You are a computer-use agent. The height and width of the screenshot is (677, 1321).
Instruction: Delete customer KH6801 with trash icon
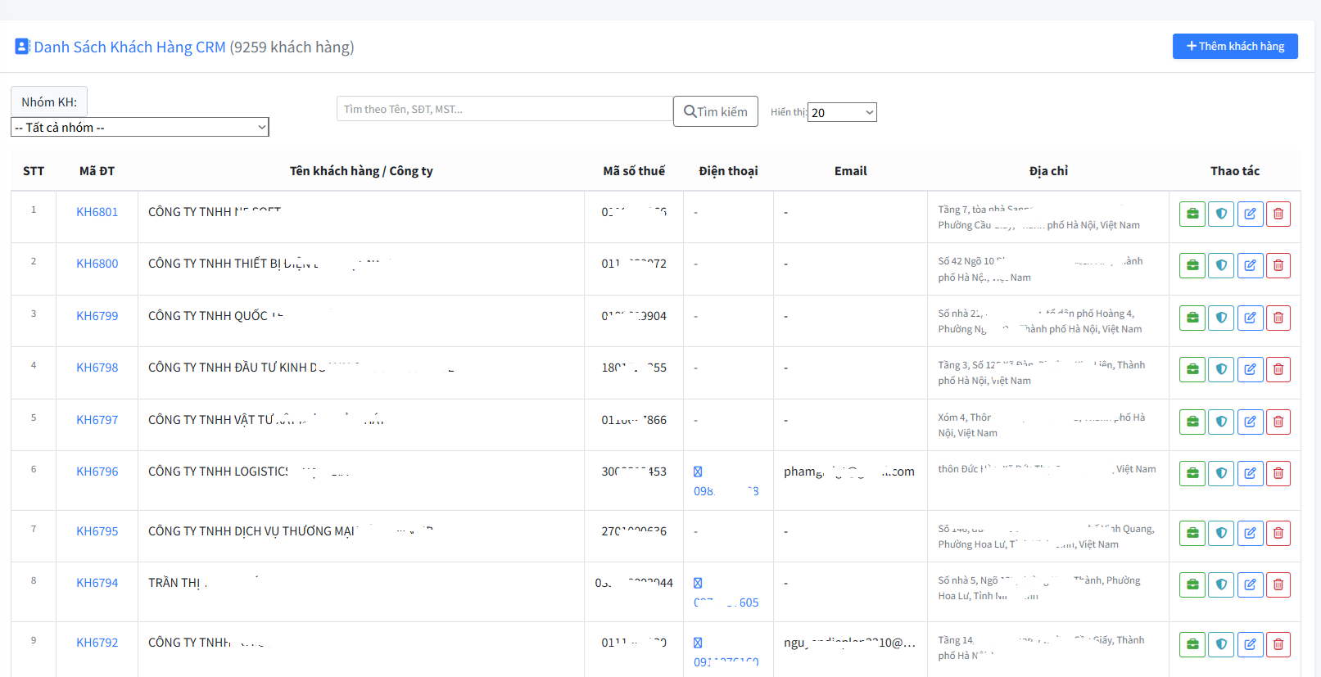(1278, 214)
